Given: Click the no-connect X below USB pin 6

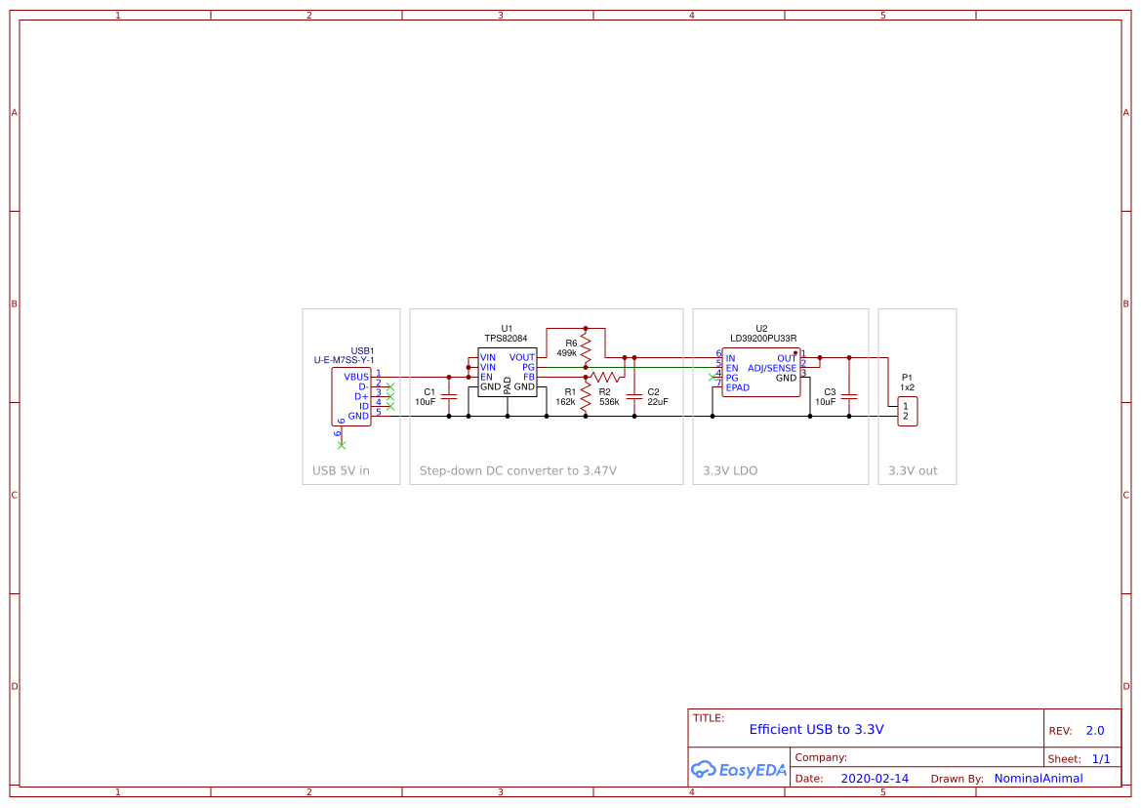Looking at the screenshot, I should 342,445.
